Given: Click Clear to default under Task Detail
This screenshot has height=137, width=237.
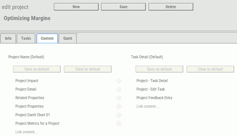Looking at the screenshot, I should point(210,69).
